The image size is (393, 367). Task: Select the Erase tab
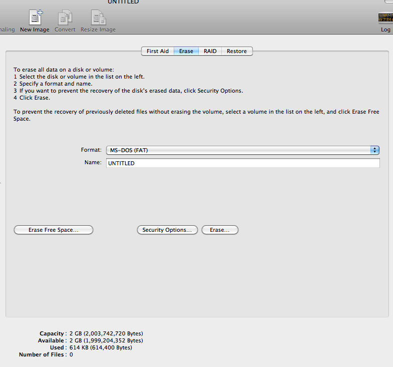tap(186, 51)
